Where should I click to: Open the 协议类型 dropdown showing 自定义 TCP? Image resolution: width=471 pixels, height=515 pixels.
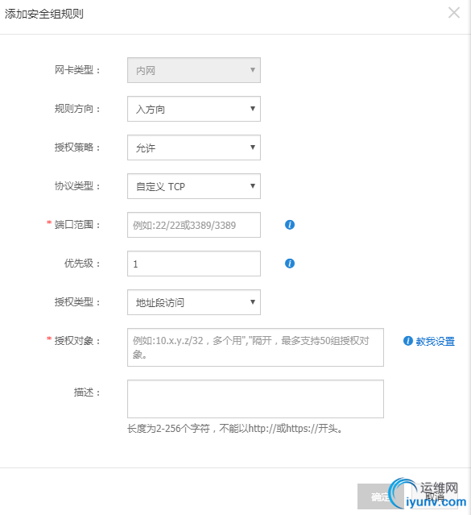coord(194,186)
